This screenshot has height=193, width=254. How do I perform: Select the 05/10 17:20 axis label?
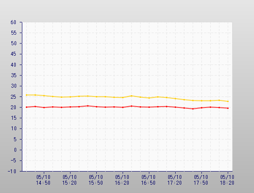click(x=174, y=180)
